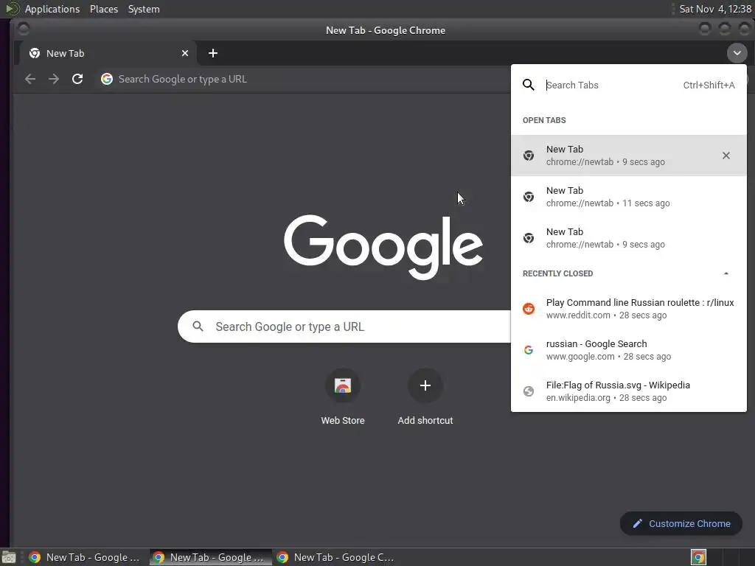Screen dimensions: 755x566
Task: Click the Chrome favicon on the New Tab tab
Action: coord(34,53)
